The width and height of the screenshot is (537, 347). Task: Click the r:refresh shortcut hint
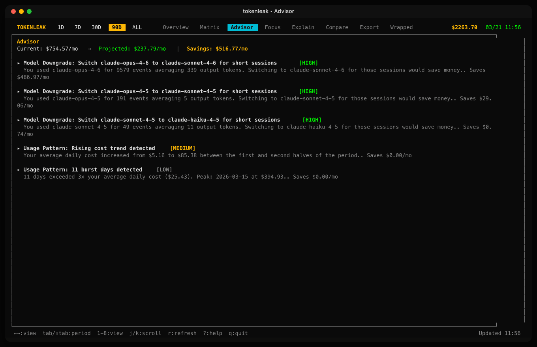[182, 333]
